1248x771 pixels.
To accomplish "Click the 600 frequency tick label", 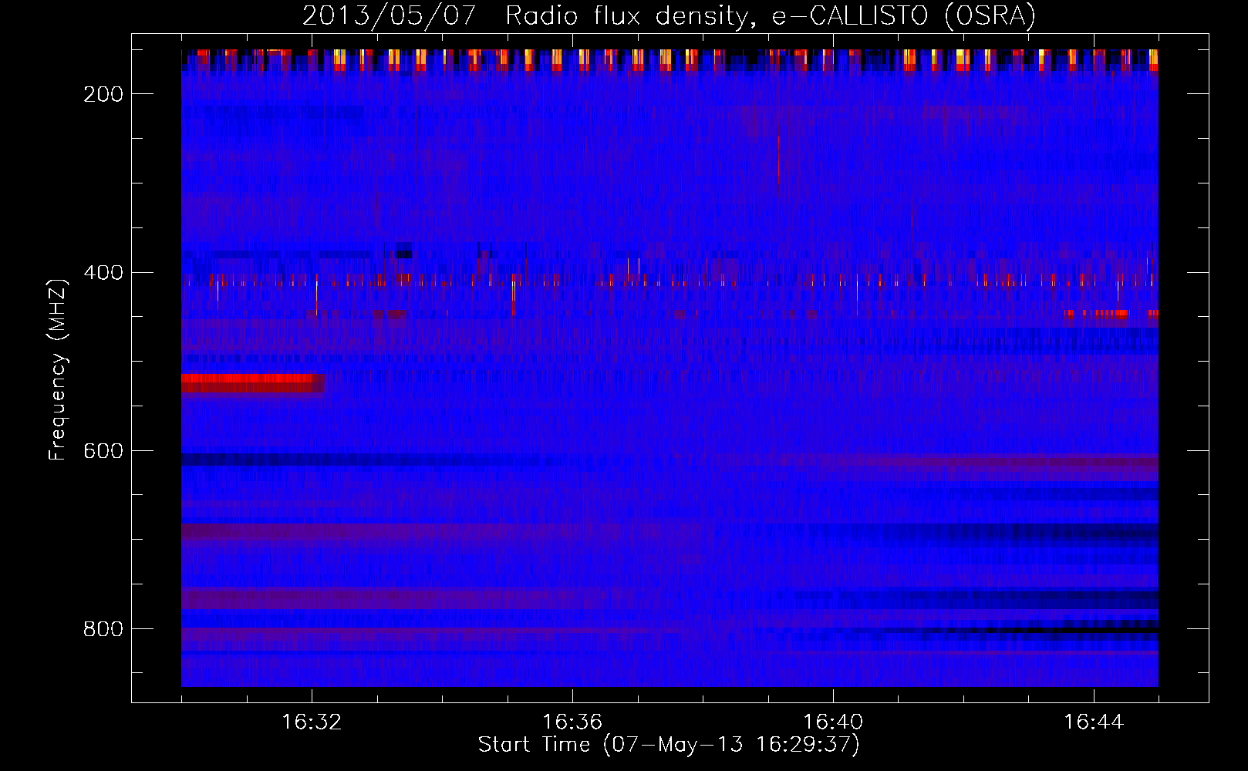I will (x=103, y=451).
